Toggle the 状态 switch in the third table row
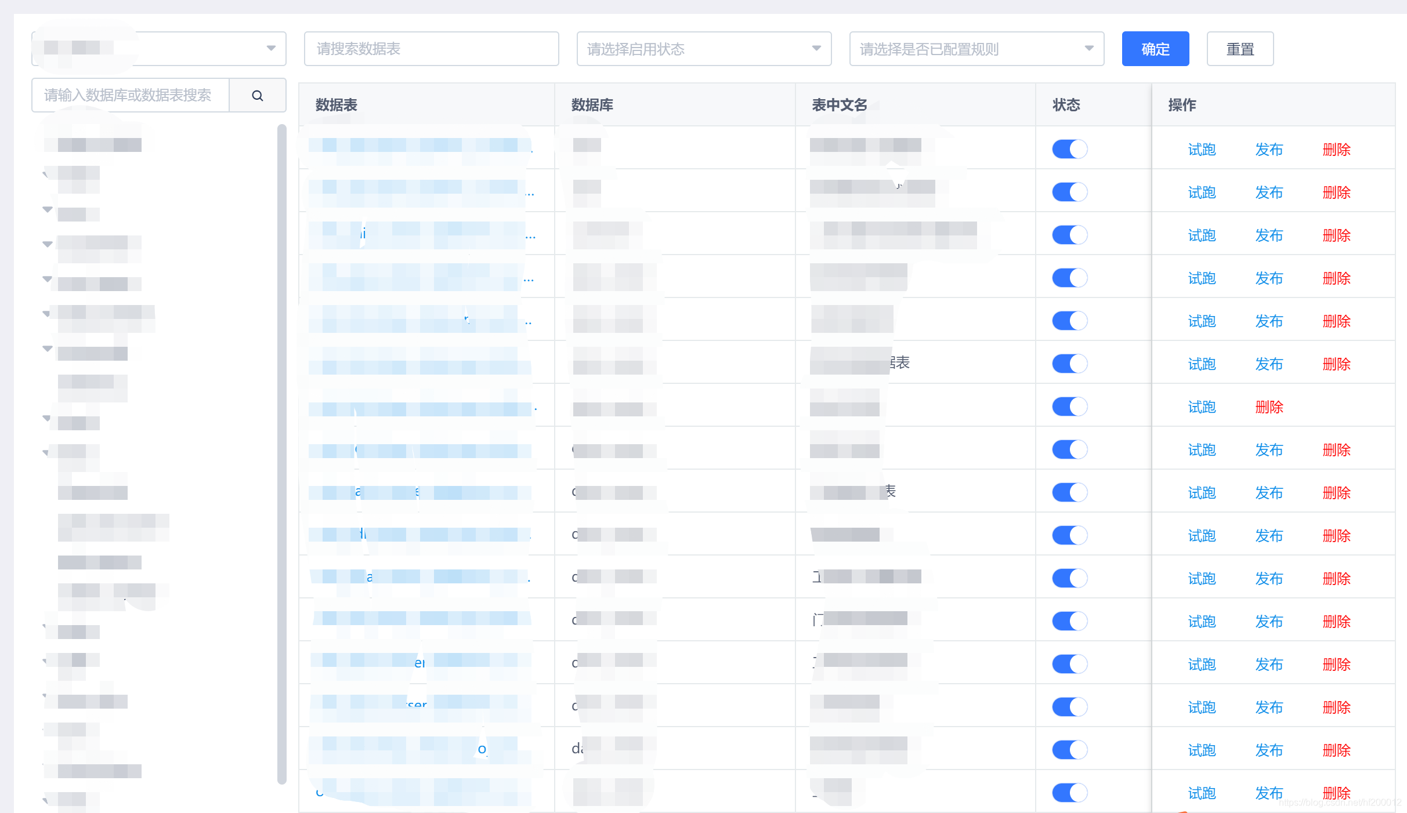This screenshot has height=813, width=1407. (x=1070, y=235)
